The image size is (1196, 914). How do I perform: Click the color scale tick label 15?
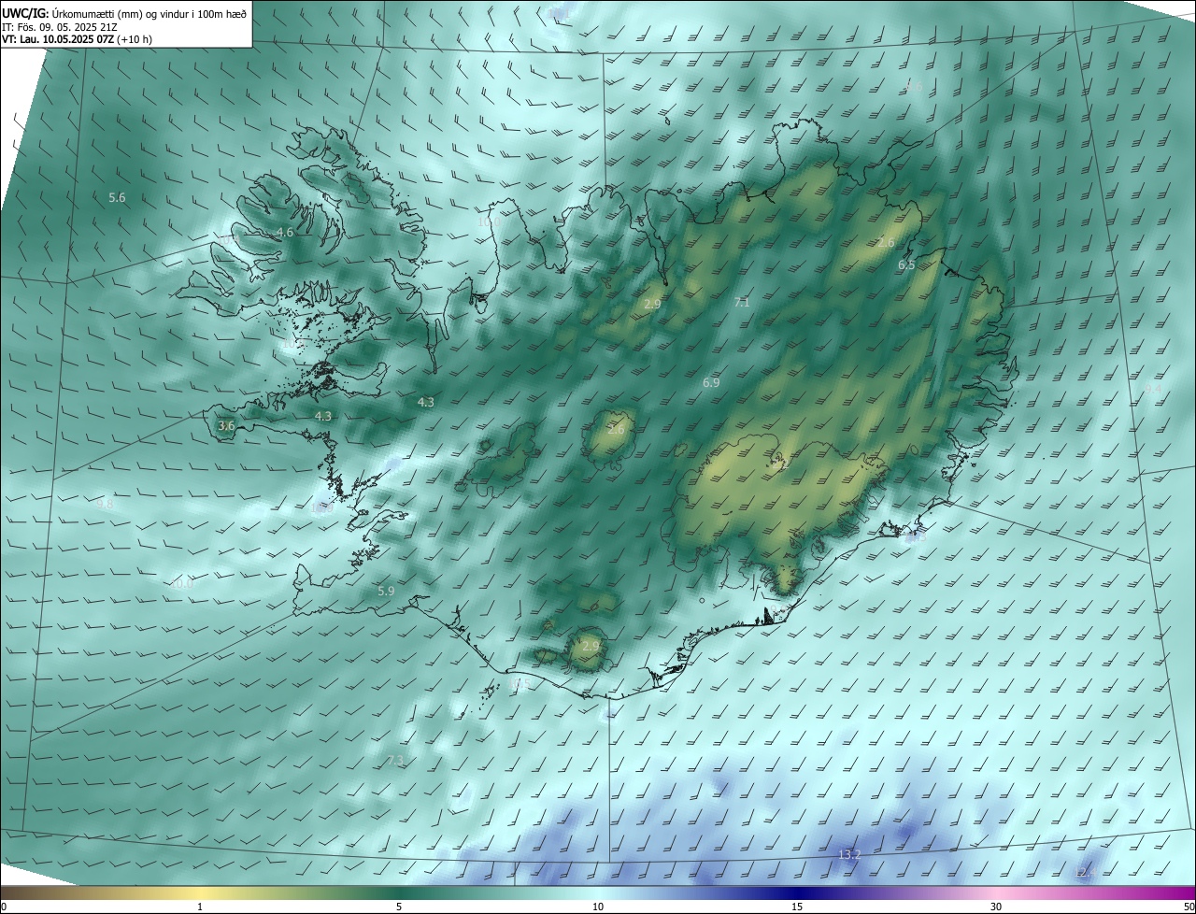797,907
